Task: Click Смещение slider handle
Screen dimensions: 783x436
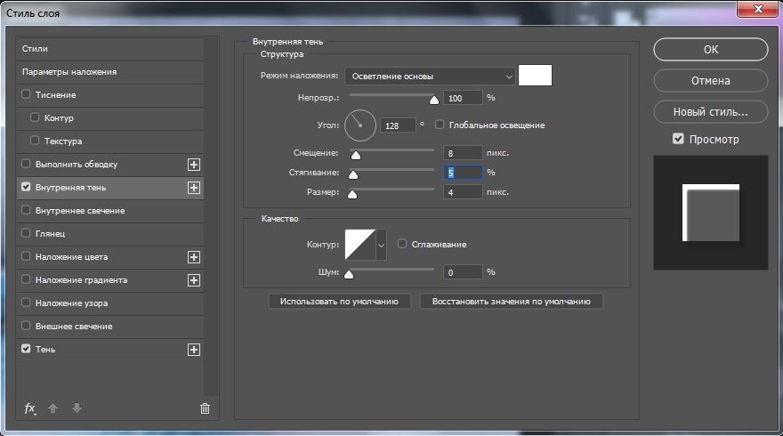Action: 356,156
